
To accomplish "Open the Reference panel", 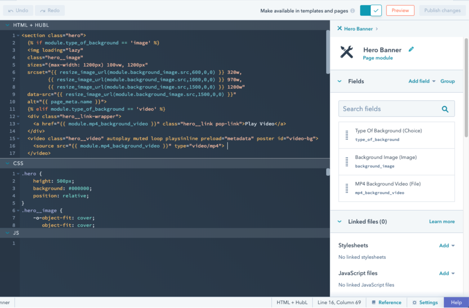I will click(x=386, y=302).
